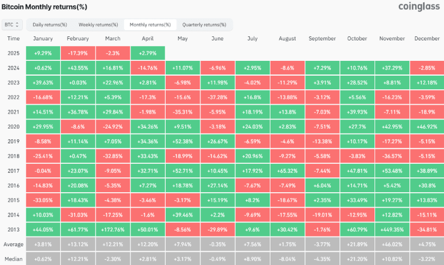Viewport: 444px width, 265px height.
Task: Click the January column header
Action: point(43,38)
